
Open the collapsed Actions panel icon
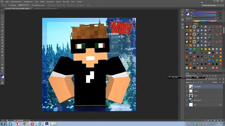pyautogui.click(x=182, y=15)
